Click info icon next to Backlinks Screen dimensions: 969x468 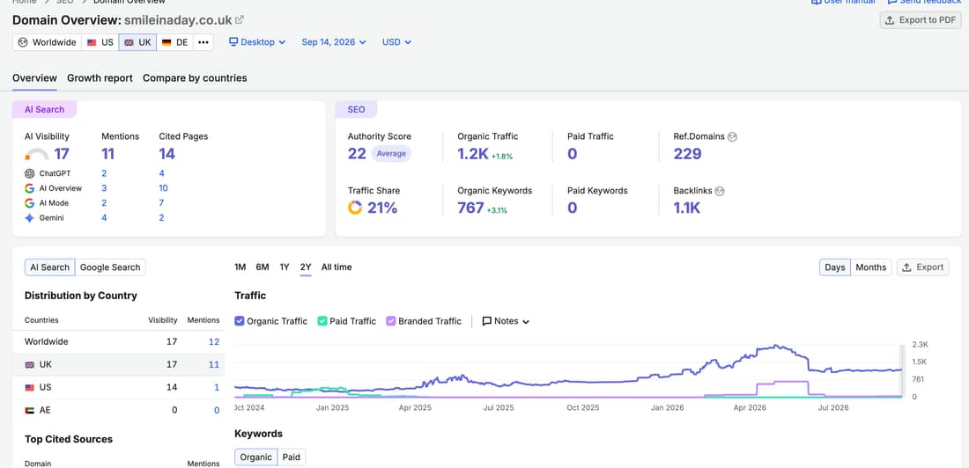pyautogui.click(x=720, y=192)
